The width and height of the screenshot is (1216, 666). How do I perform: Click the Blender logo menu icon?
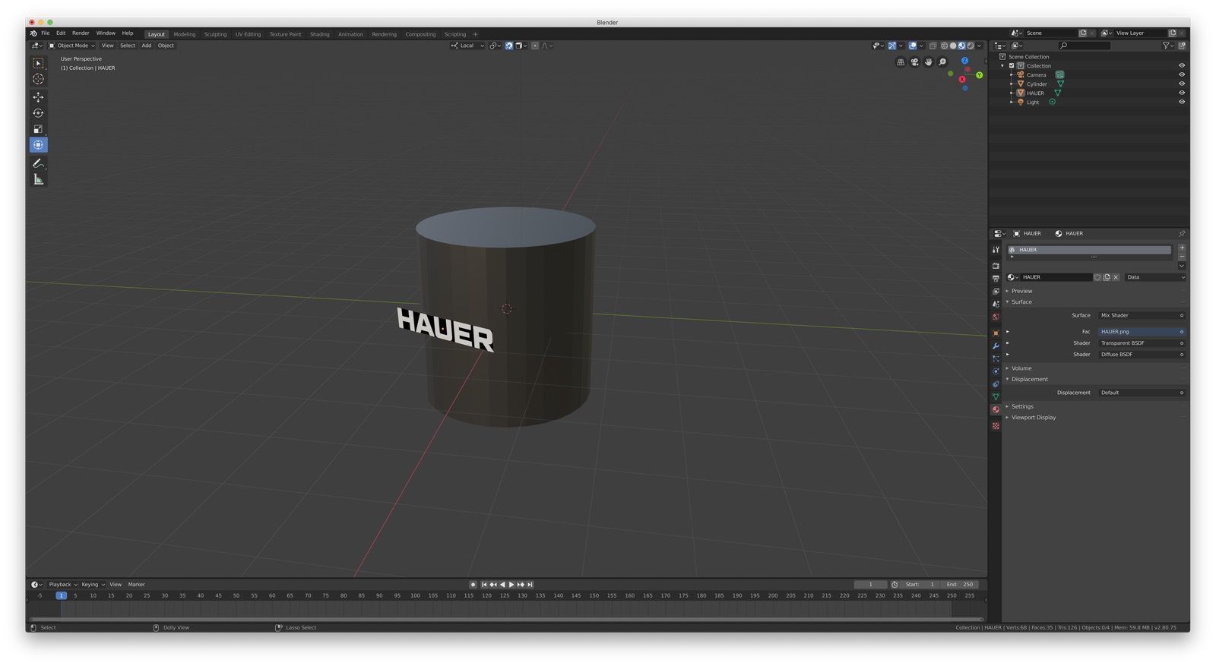(33, 33)
